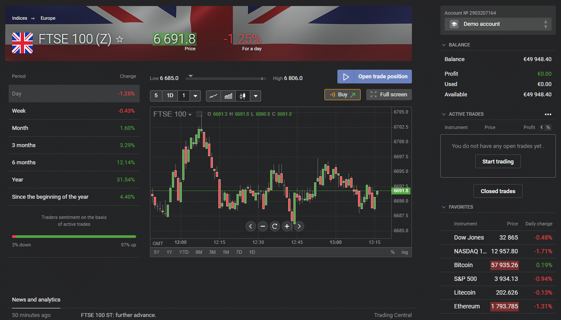The height and width of the screenshot is (320, 561).
Task: Open the Indices breadcrumb link
Action: pyautogui.click(x=19, y=18)
